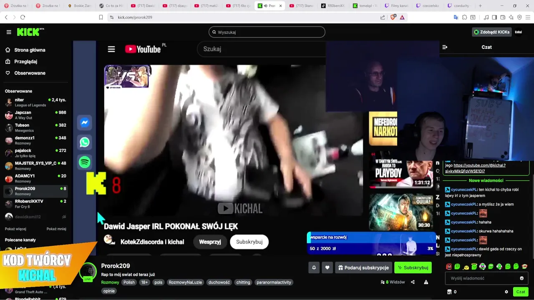
Task: Open the MAJSTER_SYS_VIP_C channel
Action: click(35, 166)
